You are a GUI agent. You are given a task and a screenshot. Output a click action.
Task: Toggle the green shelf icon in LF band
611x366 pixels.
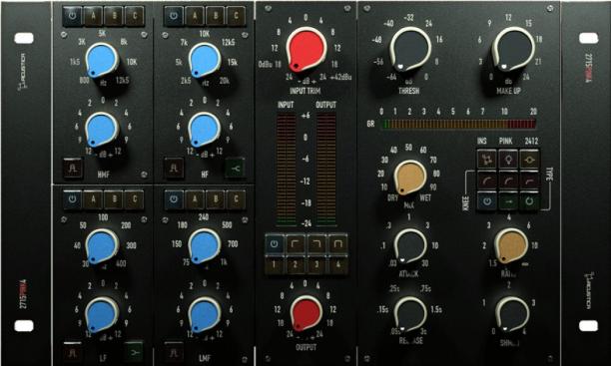point(135,352)
